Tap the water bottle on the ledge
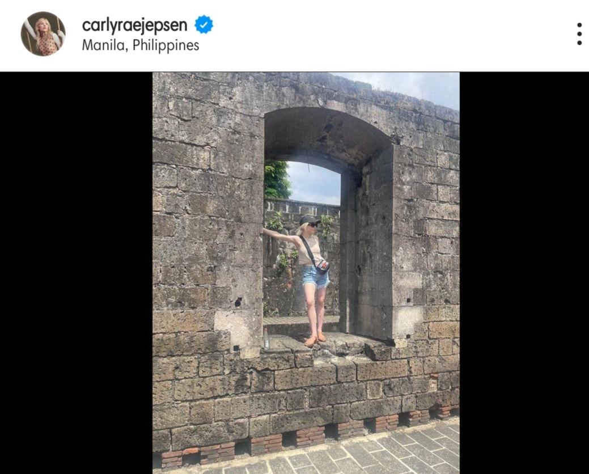This screenshot has height=474, width=589. tap(266, 338)
